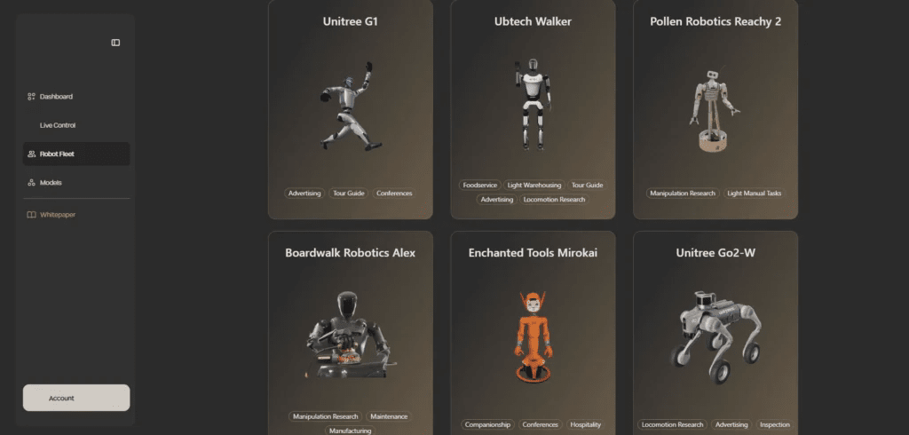This screenshot has height=435, width=909.
Task: Click the Dashboard grid icon in the sidebar
Action: 31,97
